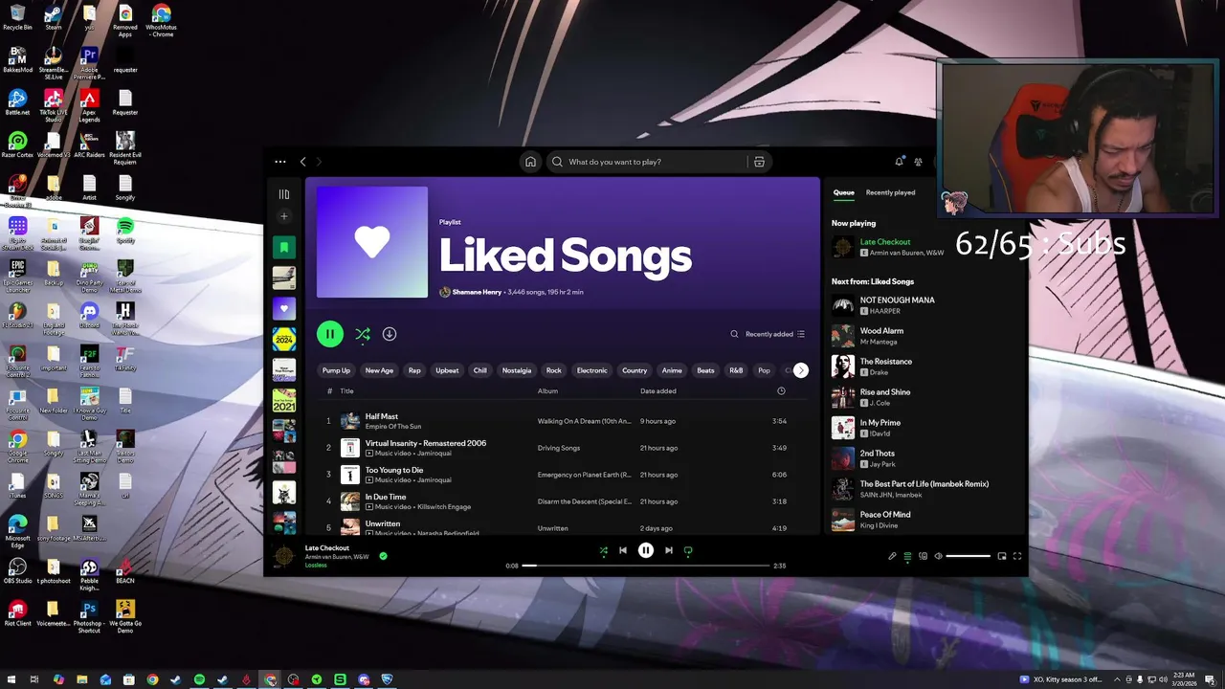
Task: Click the playback progress bar
Action: (646, 566)
